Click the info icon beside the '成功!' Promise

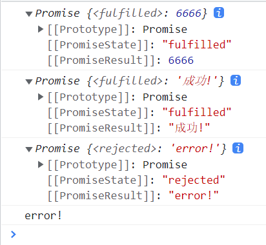point(236,81)
